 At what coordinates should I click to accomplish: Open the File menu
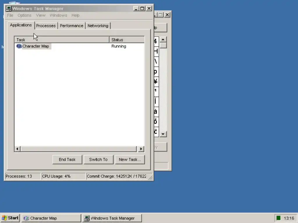[x=10, y=15]
